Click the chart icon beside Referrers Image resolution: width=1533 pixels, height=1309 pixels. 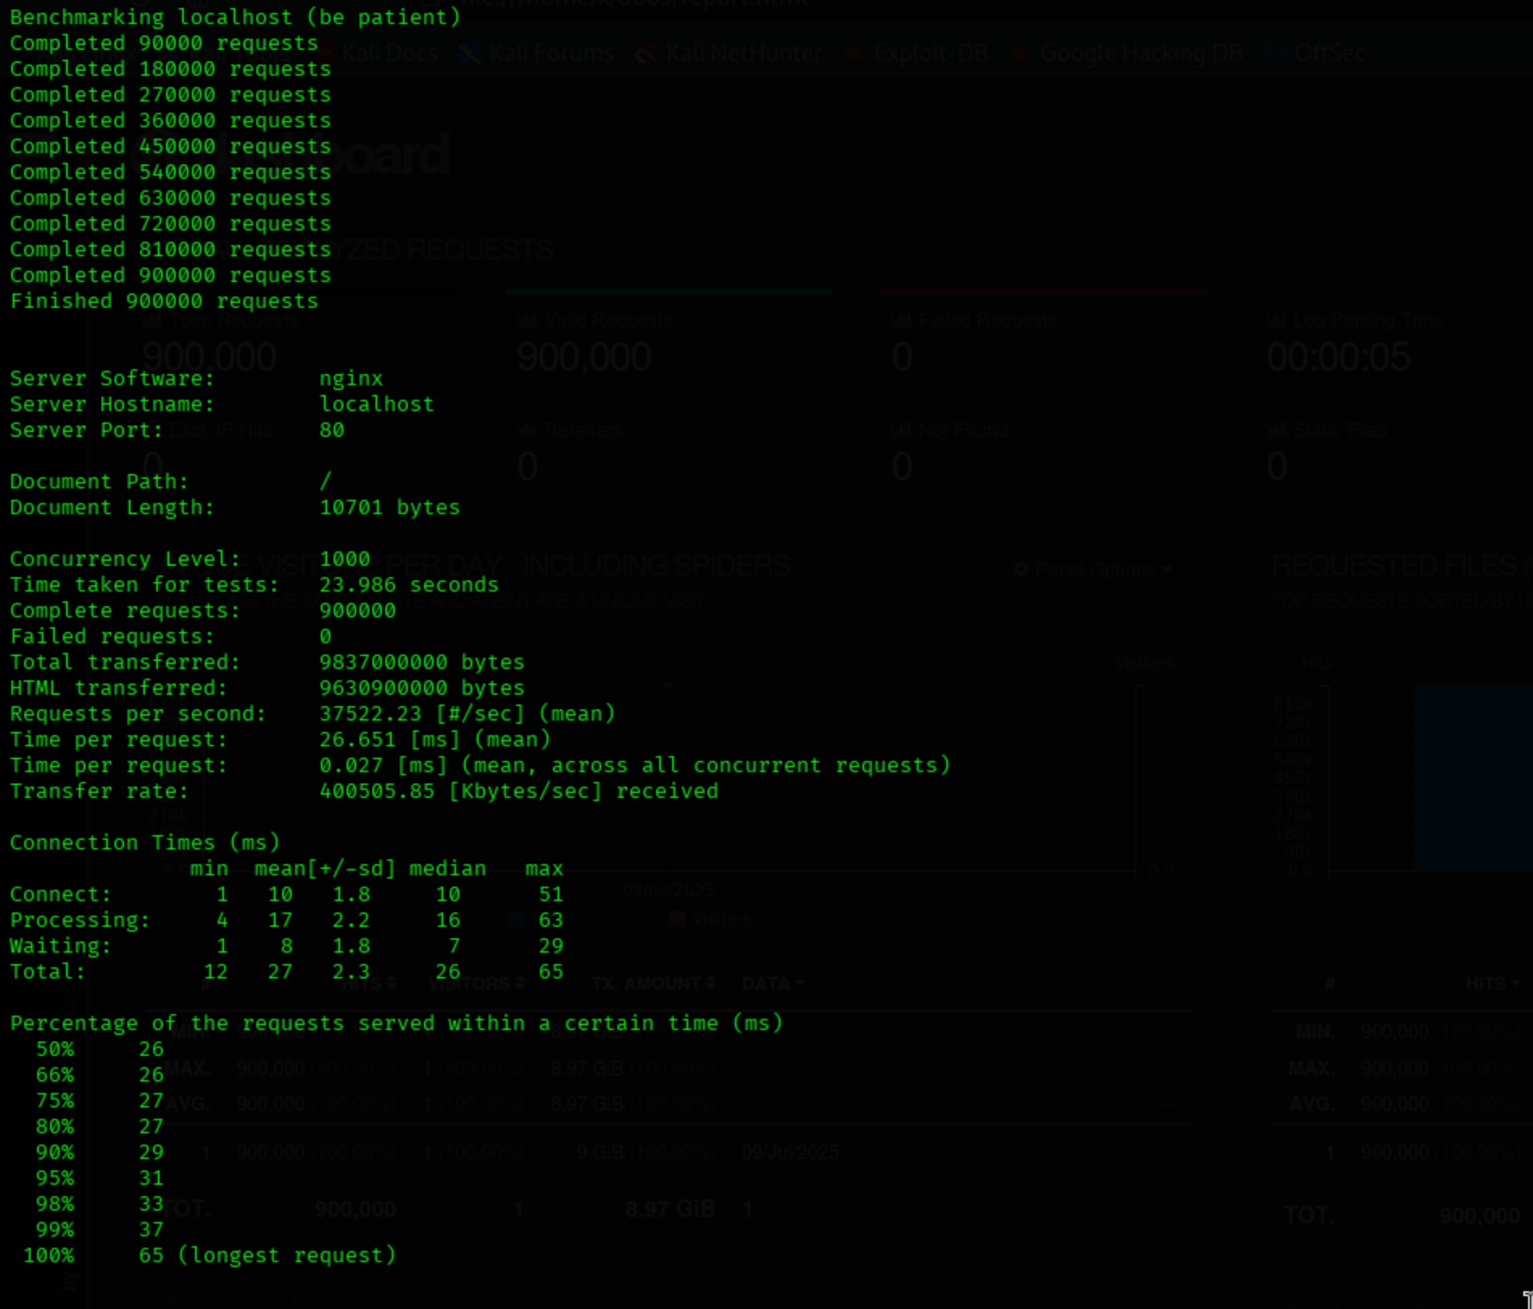[x=527, y=430]
